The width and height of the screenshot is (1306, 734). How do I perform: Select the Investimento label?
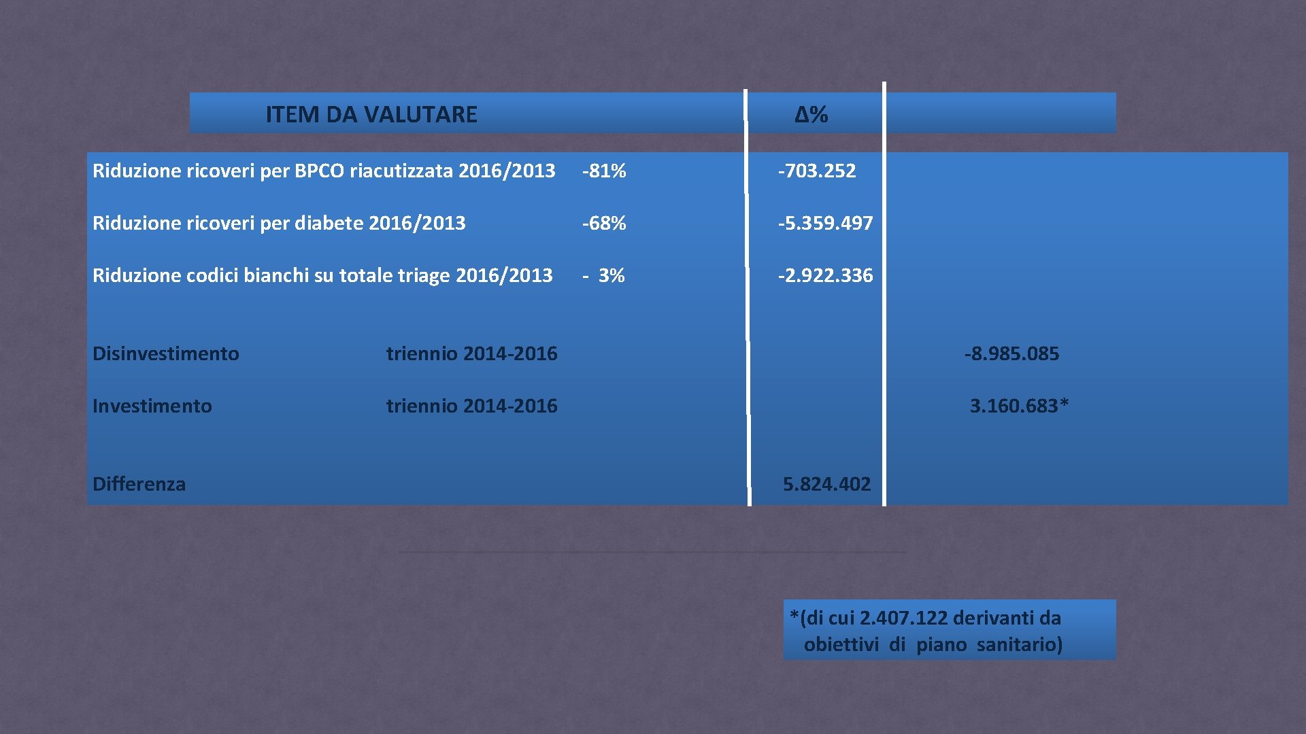tap(151, 406)
